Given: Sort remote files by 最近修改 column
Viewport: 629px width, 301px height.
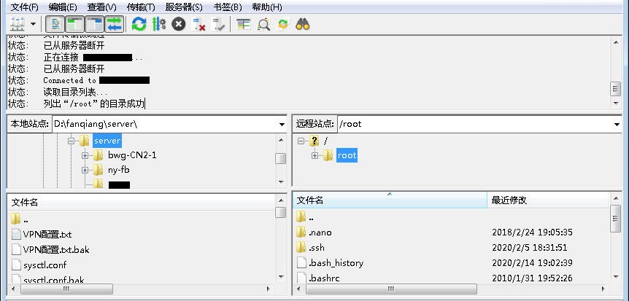Looking at the screenshot, I should pos(547,200).
